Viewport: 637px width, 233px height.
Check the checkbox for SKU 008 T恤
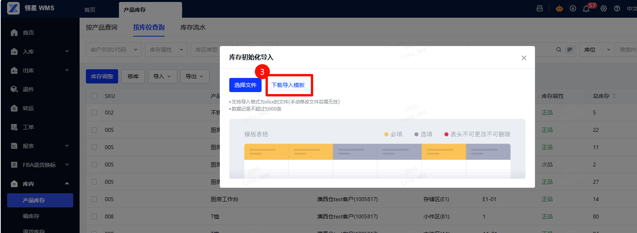pos(94,216)
